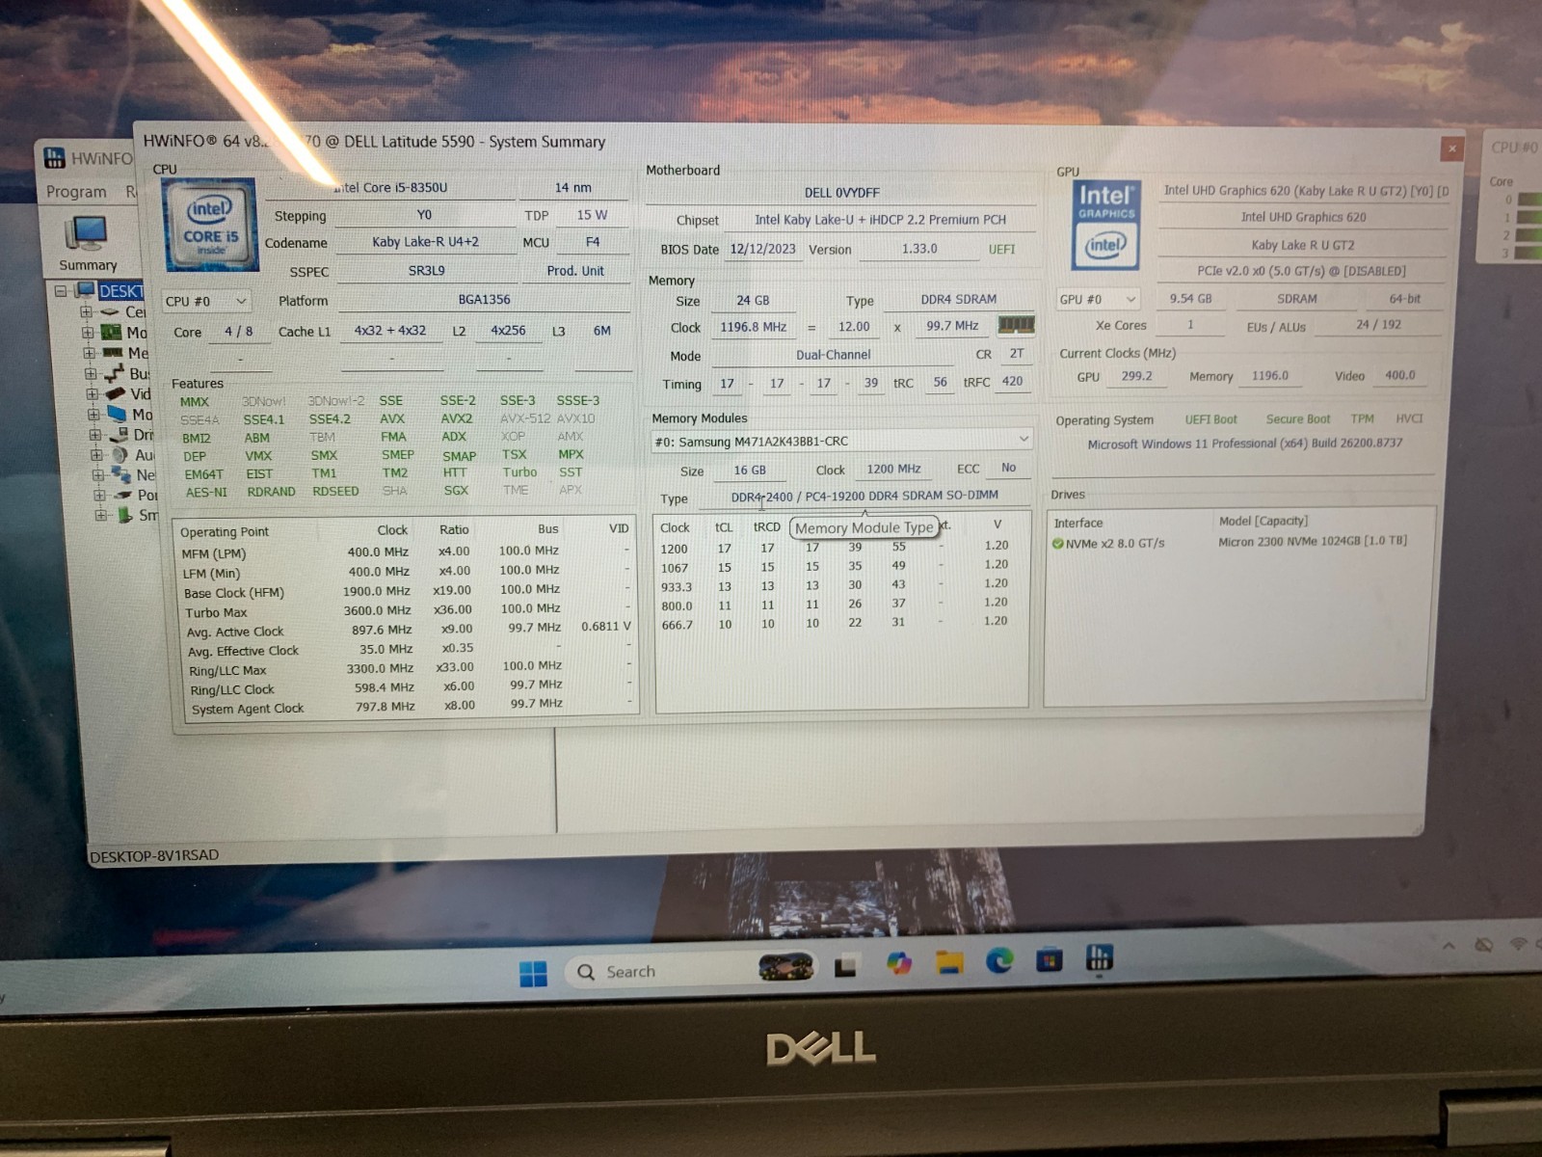
Task: Expand the 'Vid' video node plus box
Action: coord(92,393)
